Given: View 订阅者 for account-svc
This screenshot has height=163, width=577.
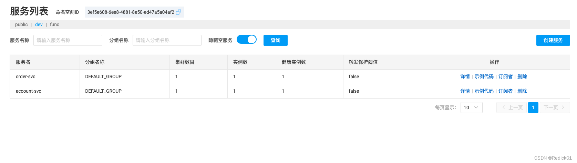Looking at the screenshot, I should coord(505,91).
